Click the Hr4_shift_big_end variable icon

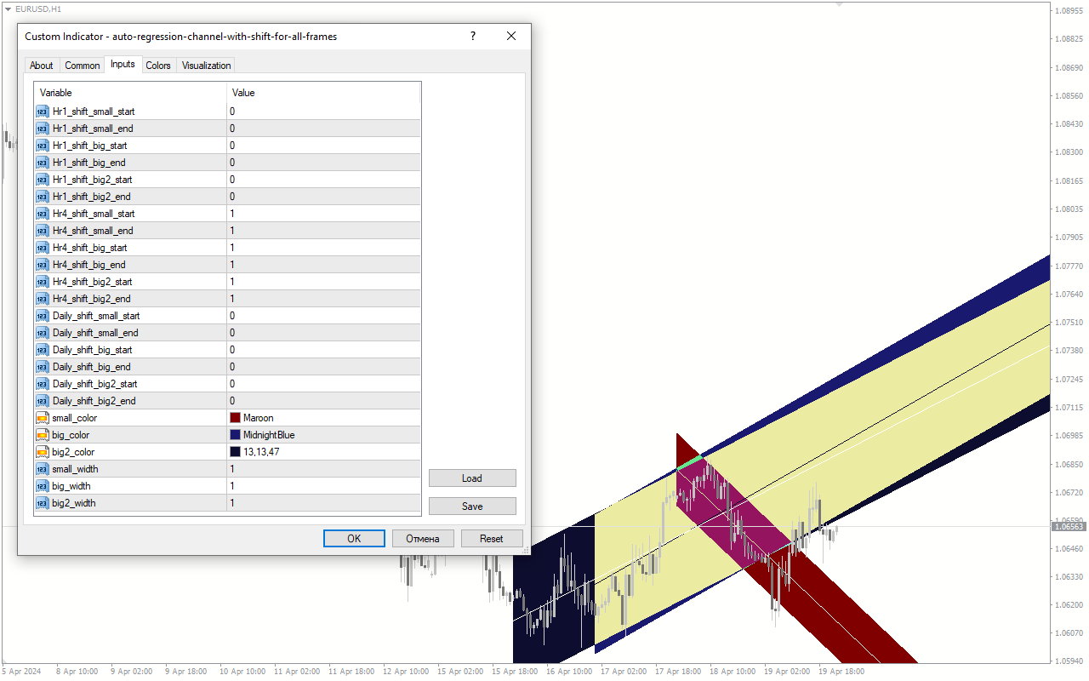[43, 265]
